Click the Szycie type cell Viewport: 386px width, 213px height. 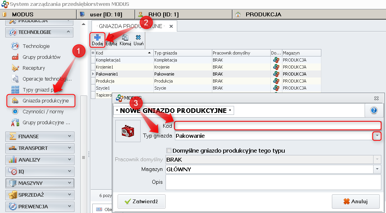[183, 88]
